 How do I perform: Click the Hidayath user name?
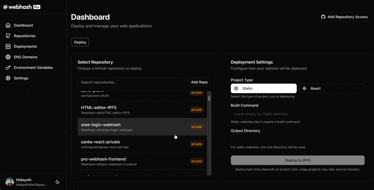[x=24, y=180]
